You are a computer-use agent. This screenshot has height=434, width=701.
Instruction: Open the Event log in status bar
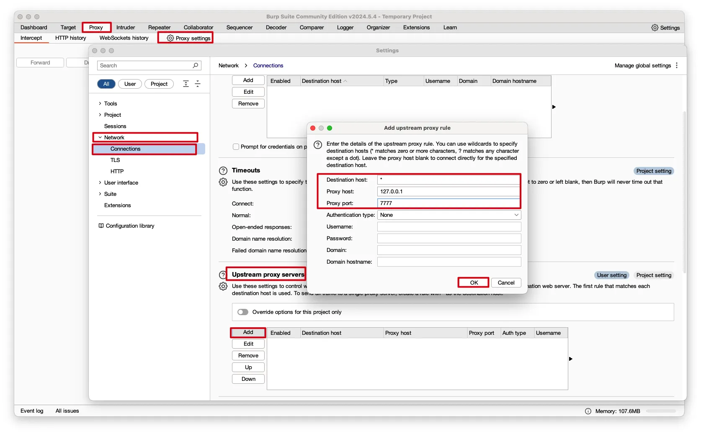coord(32,411)
